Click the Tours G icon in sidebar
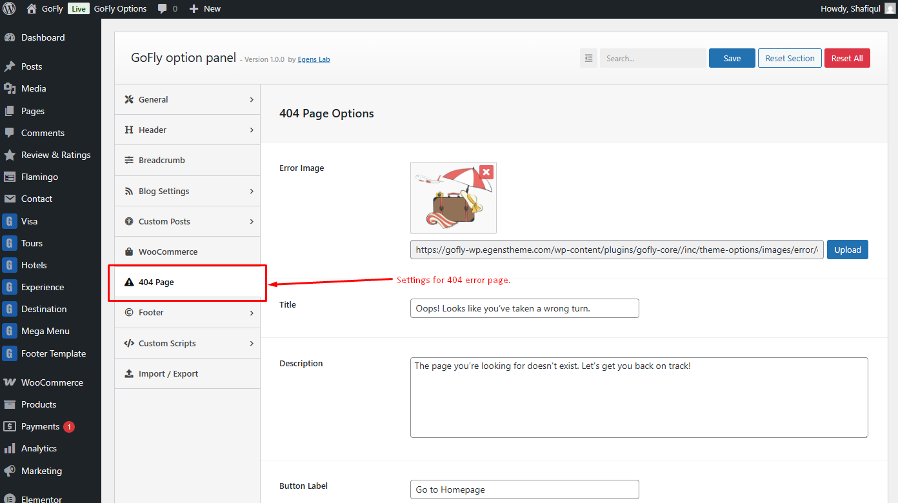898x503 pixels. coord(10,243)
